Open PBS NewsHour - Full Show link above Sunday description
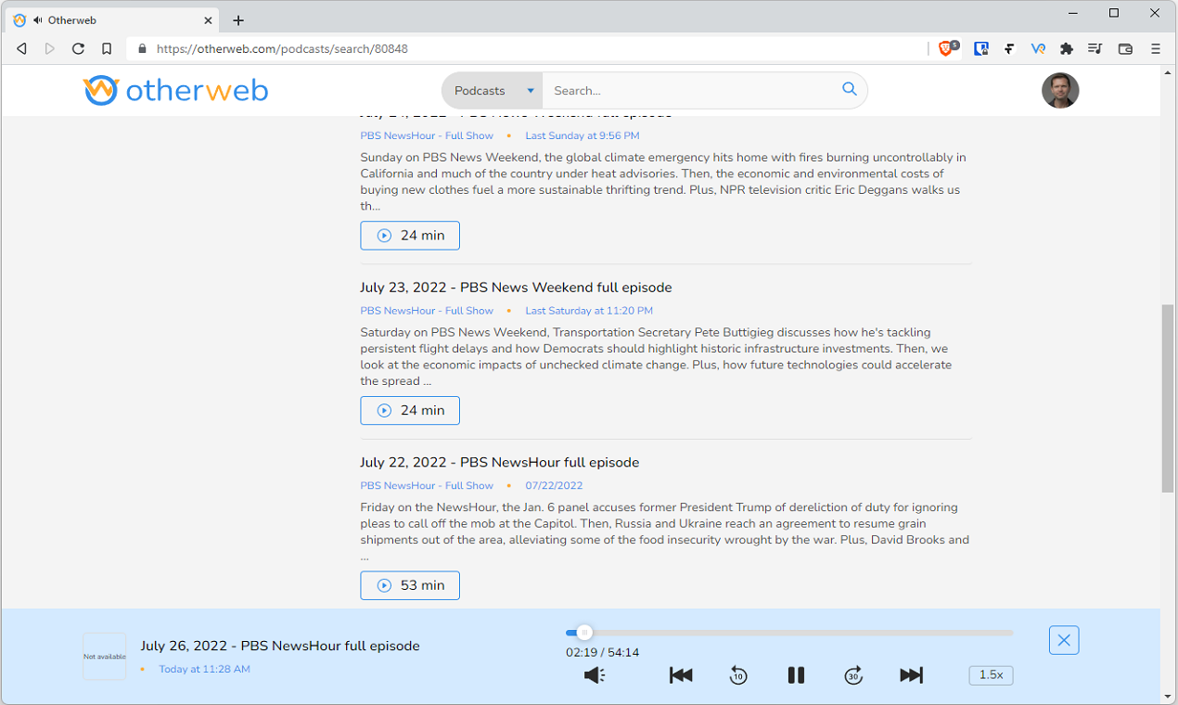The height and width of the screenshot is (705, 1178). pyautogui.click(x=427, y=135)
